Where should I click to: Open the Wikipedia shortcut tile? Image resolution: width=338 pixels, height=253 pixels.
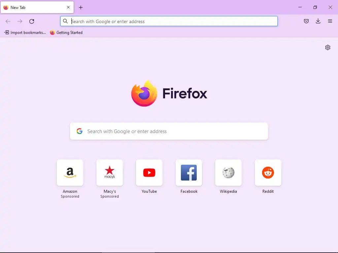(228, 173)
